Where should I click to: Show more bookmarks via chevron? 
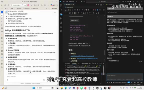tap(46, 8)
